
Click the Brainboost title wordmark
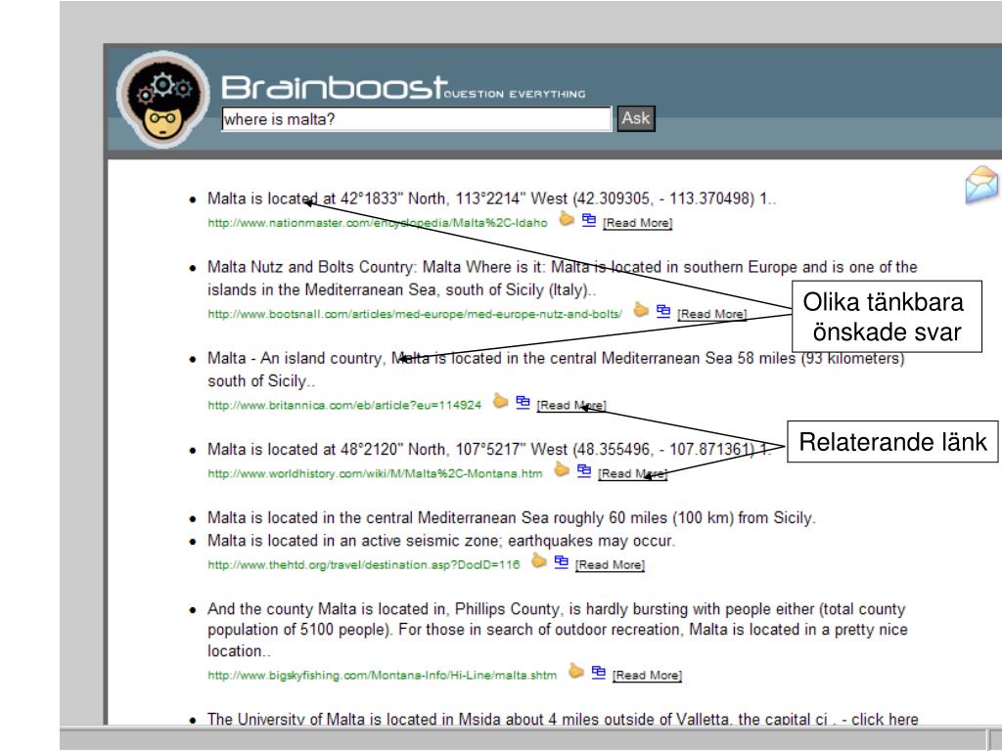pos(333,87)
